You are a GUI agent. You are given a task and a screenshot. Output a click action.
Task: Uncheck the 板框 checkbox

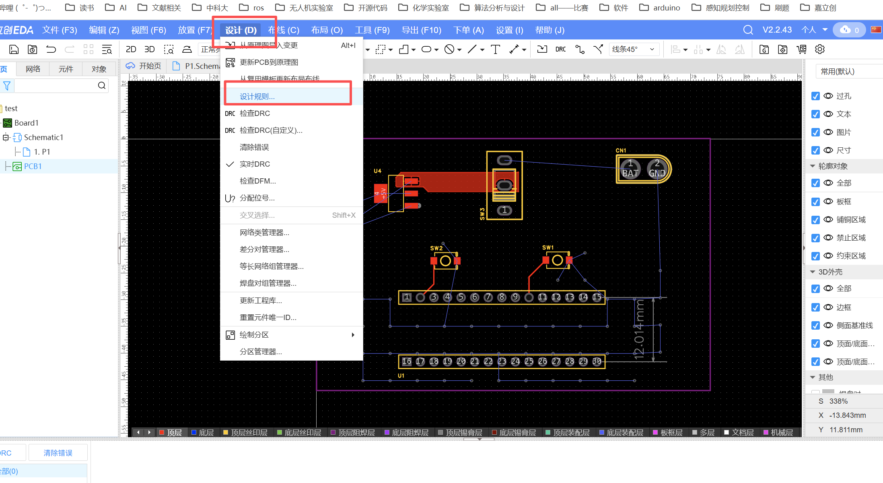(815, 202)
